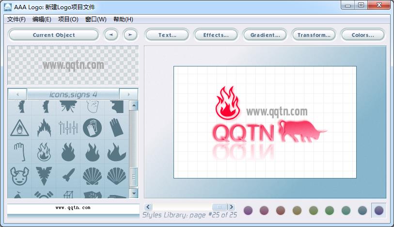Apply the green style swatch

click(330, 210)
